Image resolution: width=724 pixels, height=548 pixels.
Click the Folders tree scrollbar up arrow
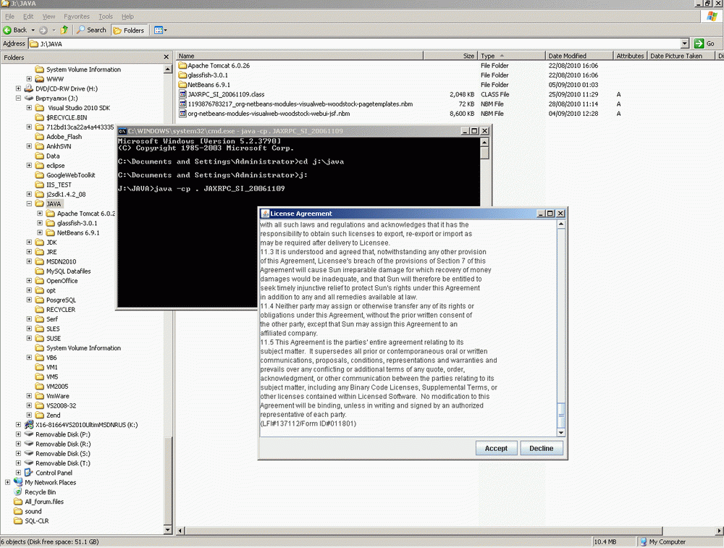point(168,69)
